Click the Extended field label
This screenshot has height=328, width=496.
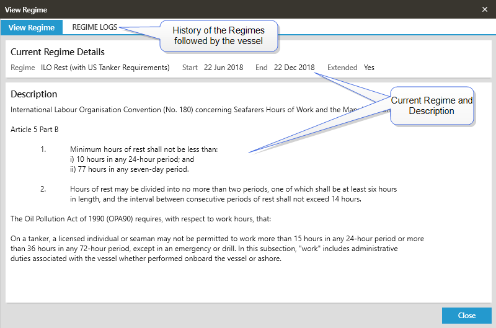click(x=342, y=68)
